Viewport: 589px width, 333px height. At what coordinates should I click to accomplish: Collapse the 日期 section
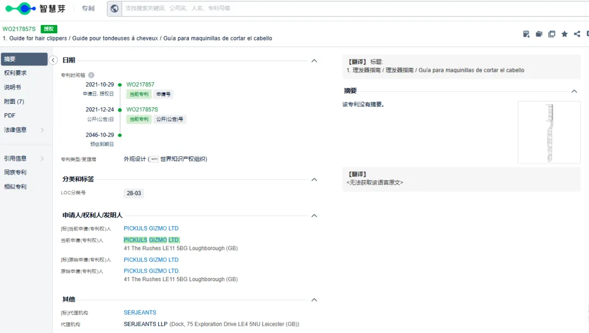tap(315, 61)
